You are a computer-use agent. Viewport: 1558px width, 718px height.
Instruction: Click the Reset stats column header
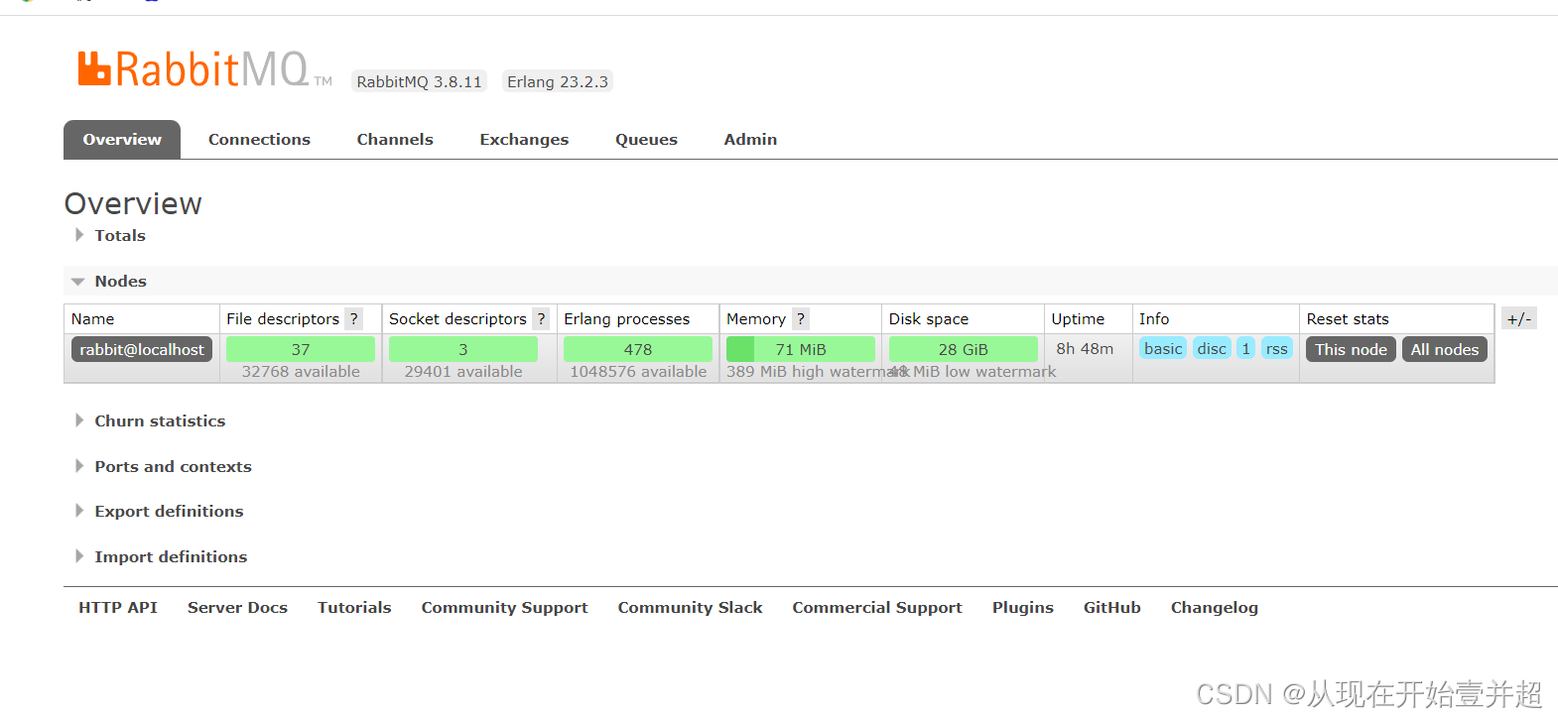pos(1348,318)
